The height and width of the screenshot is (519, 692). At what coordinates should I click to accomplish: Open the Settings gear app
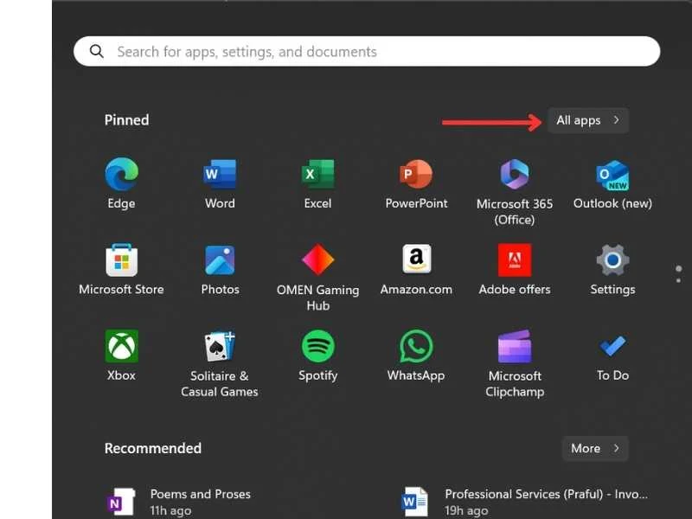pyautogui.click(x=612, y=260)
